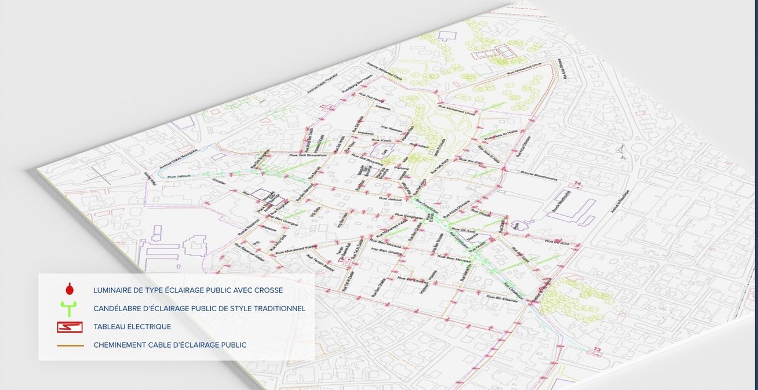Click the 'Avenue la République' street label

coord(619,201)
